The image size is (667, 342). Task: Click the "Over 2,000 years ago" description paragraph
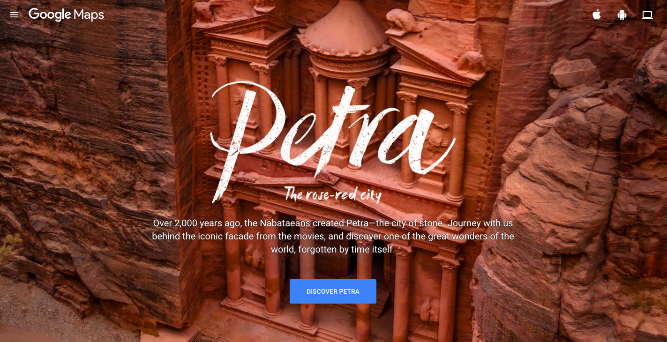pos(333,236)
